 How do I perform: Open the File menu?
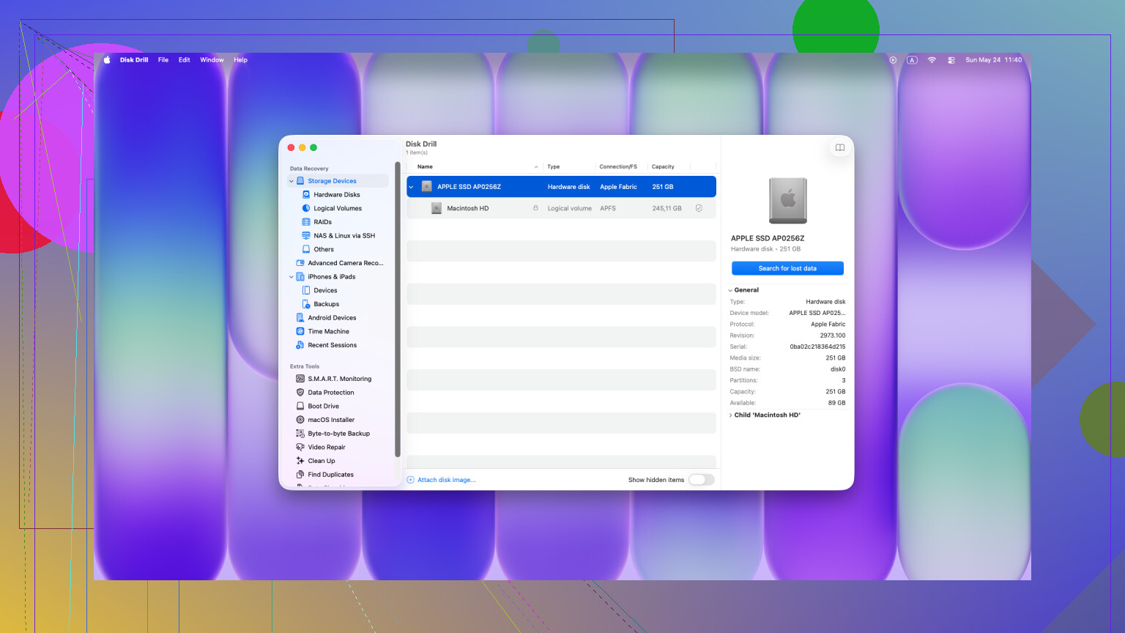163,60
